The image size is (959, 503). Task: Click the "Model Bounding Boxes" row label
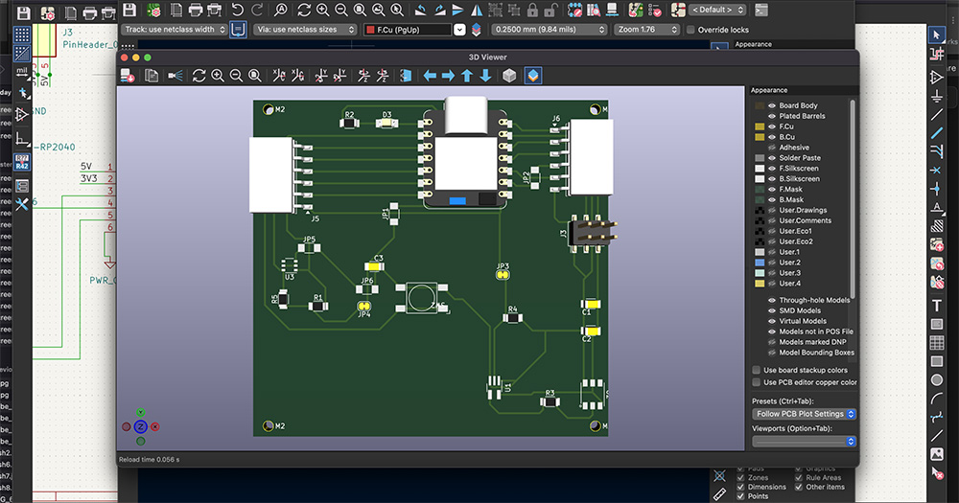point(816,353)
